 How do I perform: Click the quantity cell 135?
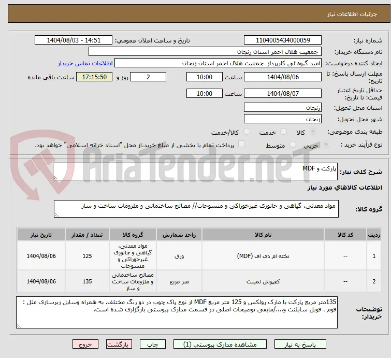click(87, 281)
